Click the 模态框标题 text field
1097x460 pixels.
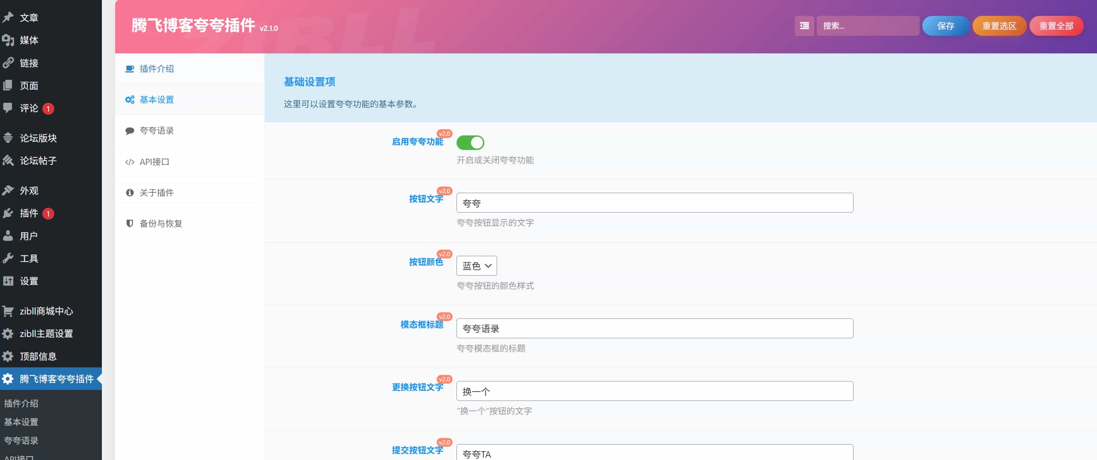(655, 329)
